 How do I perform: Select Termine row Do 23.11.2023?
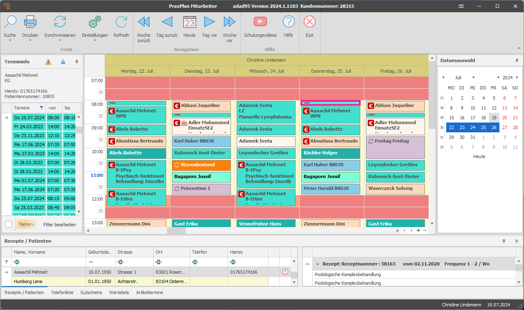44,136
